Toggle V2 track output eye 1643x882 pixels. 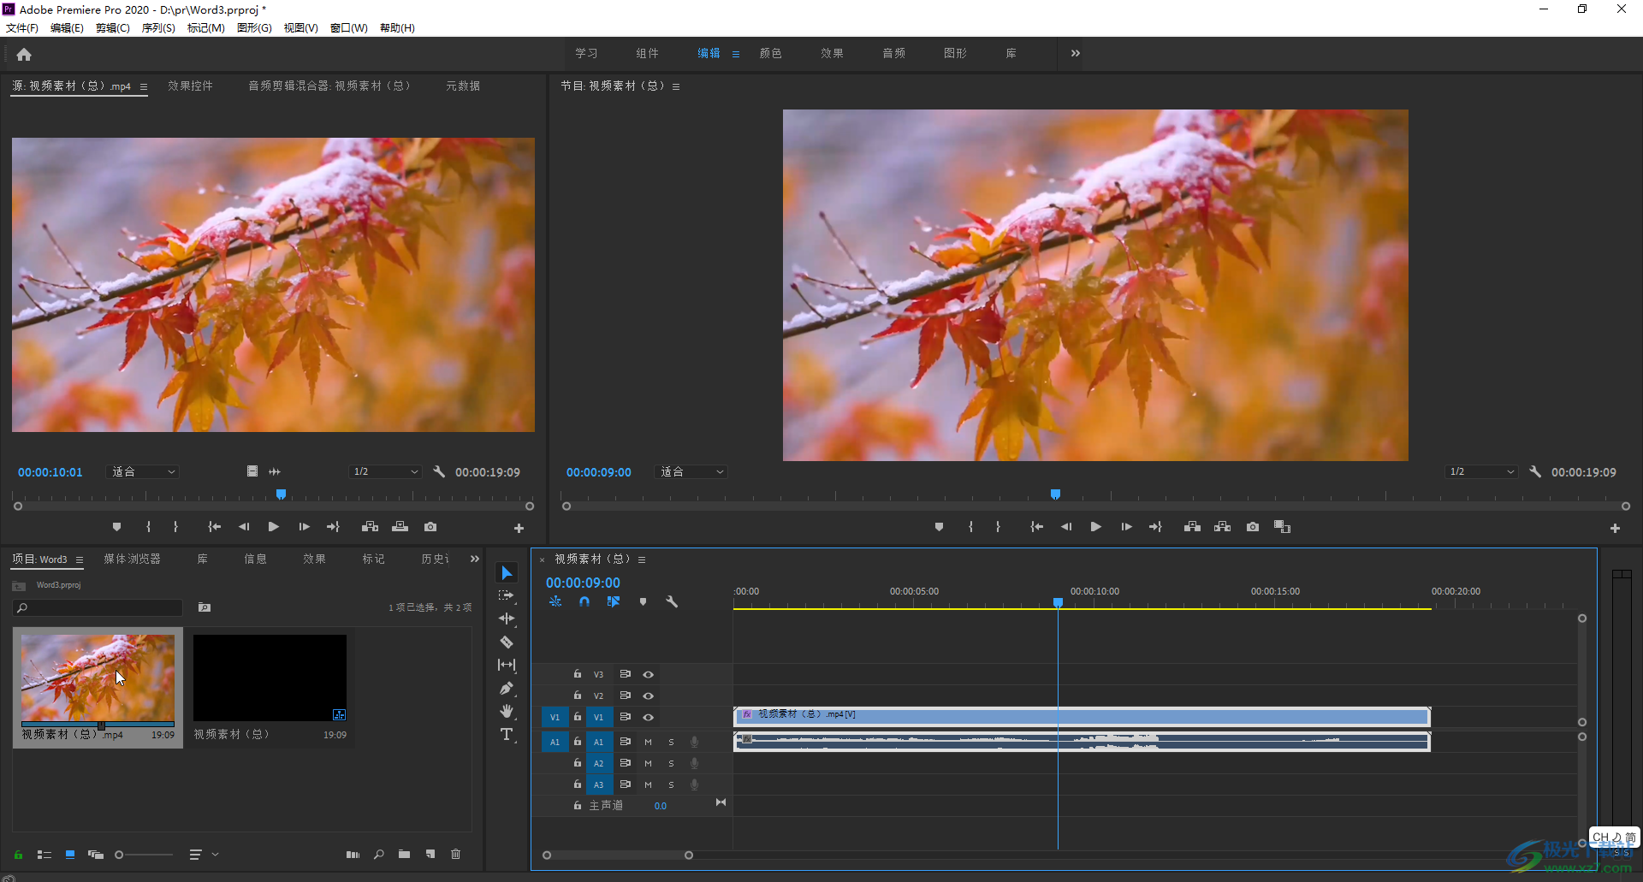pyautogui.click(x=649, y=696)
